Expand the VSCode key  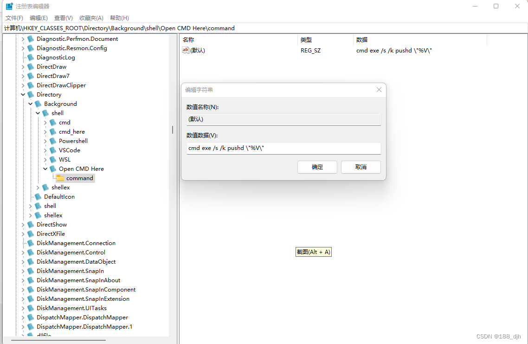(45, 150)
